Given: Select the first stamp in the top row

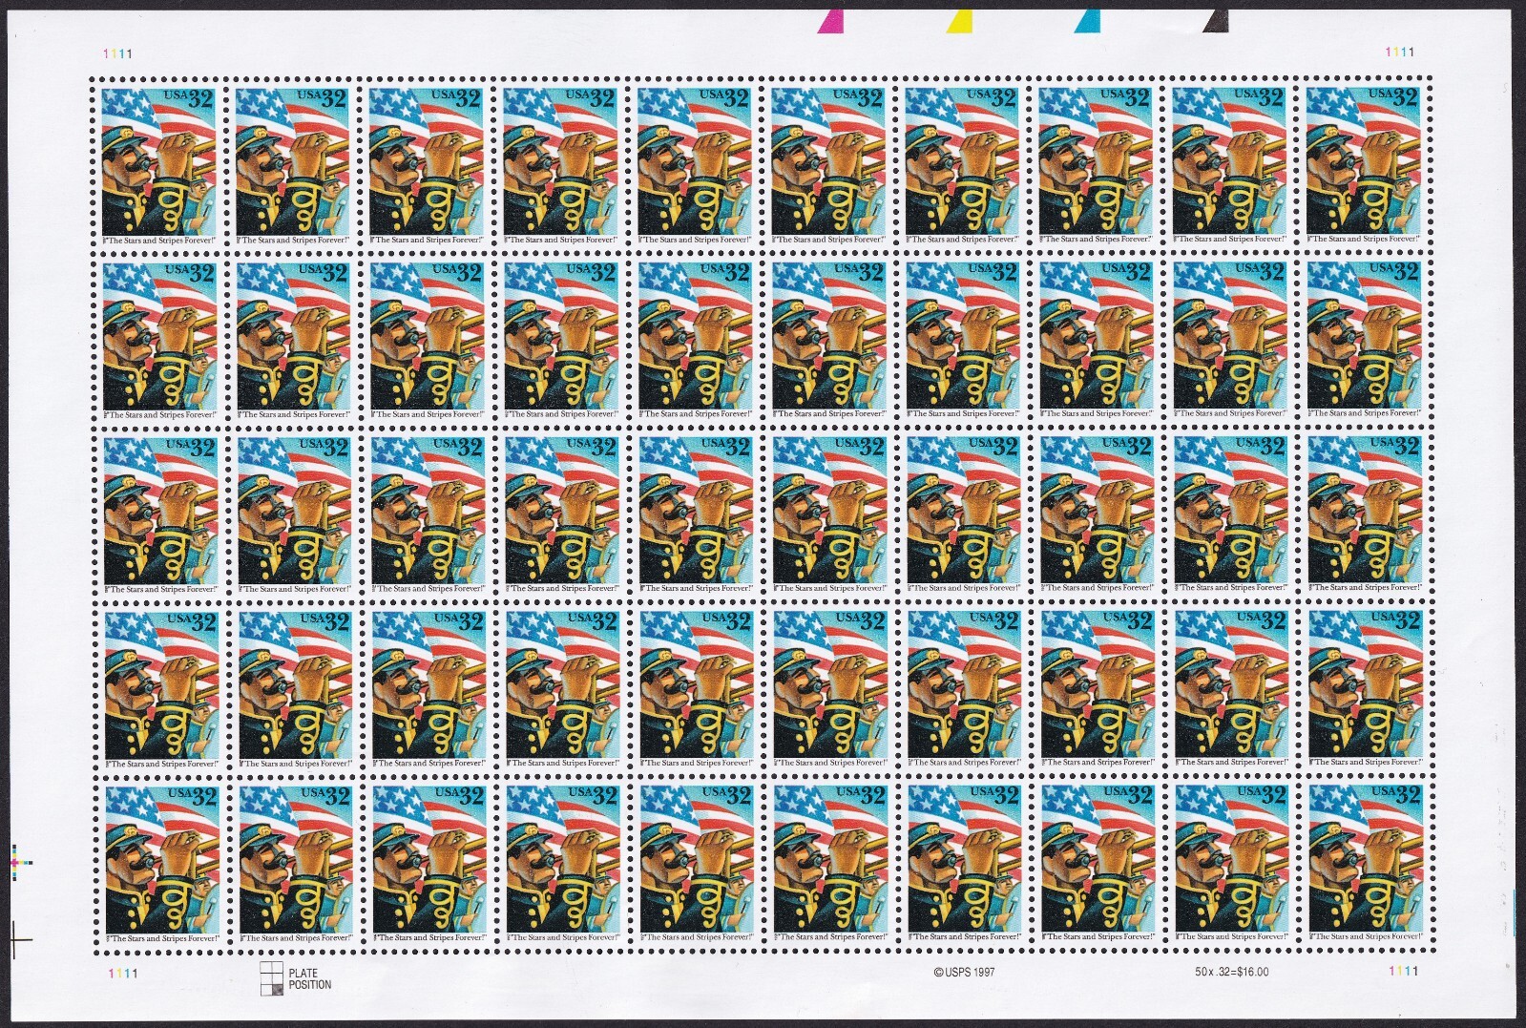Looking at the screenshot, I should [159, 166].
